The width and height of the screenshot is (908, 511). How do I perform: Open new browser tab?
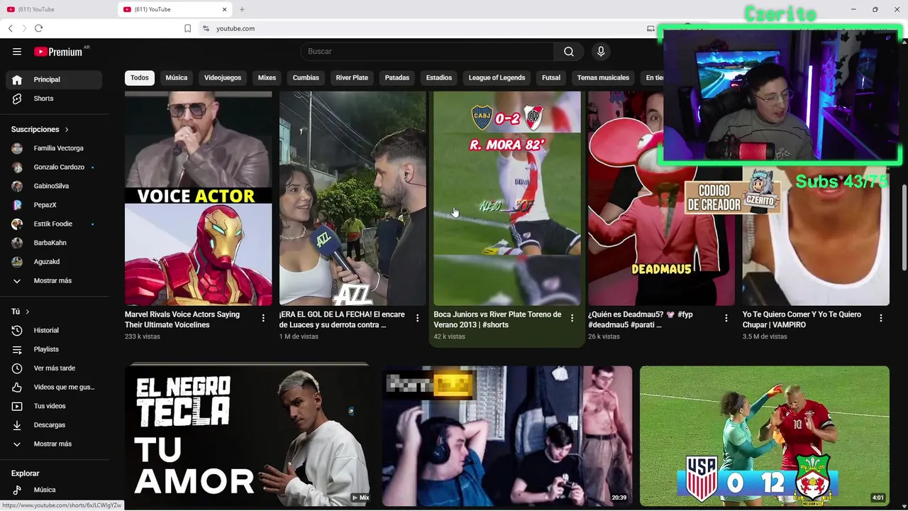(242, 9)
